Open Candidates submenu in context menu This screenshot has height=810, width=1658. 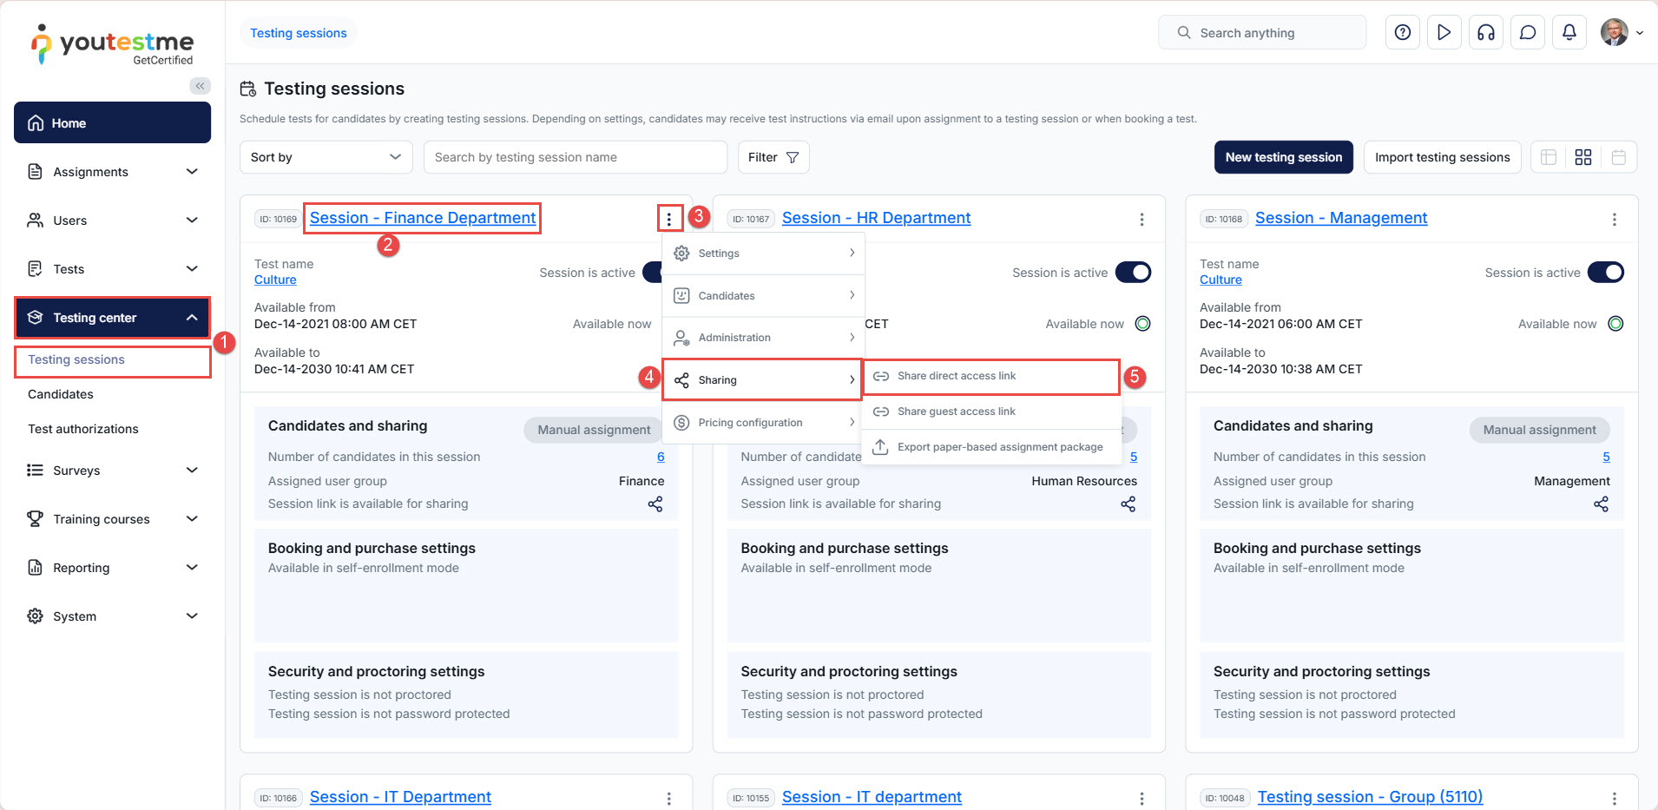[x=763, y=296]
